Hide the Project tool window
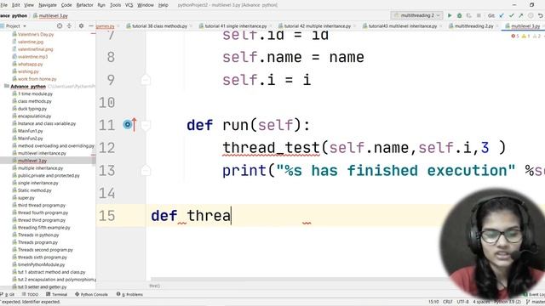Image resolution: width=545 pixels, height=306 pixels. point(91,26)
